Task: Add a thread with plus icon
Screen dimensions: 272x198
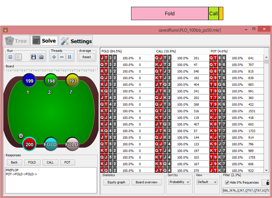Action: pyautogui.click(x=54, y=57)
